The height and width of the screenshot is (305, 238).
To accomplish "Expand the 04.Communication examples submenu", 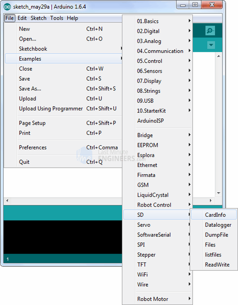I will 158,51.
